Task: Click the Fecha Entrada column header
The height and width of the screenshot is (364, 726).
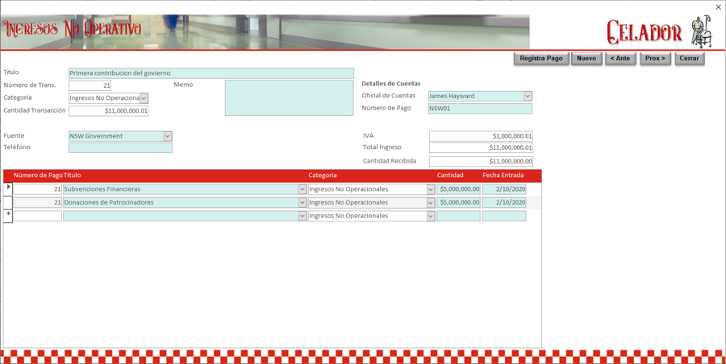Action: coord(503,176)
